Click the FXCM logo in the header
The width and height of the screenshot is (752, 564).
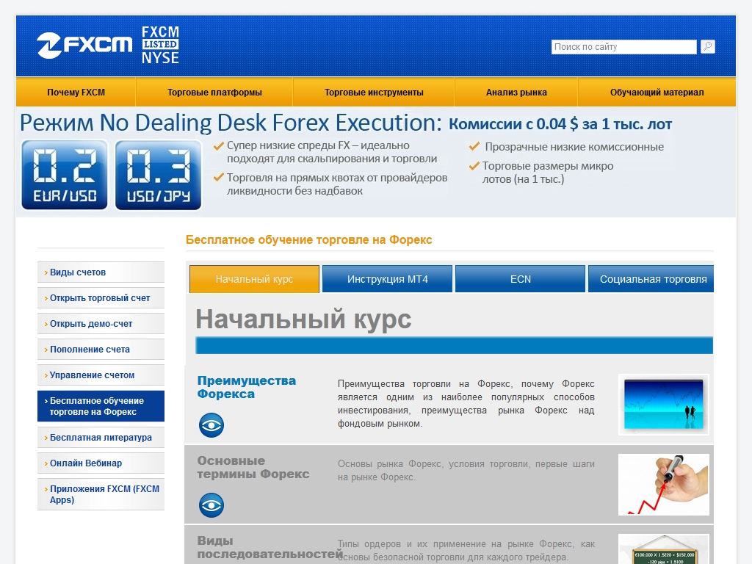pos(84,46)
